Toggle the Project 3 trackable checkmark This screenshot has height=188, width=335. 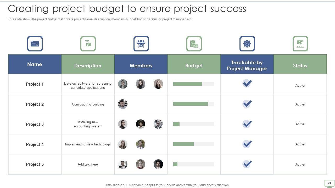(x=247, y=124)
